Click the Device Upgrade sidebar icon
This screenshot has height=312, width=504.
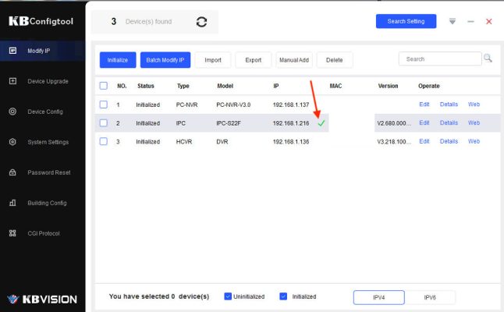[x=12, y=81]
